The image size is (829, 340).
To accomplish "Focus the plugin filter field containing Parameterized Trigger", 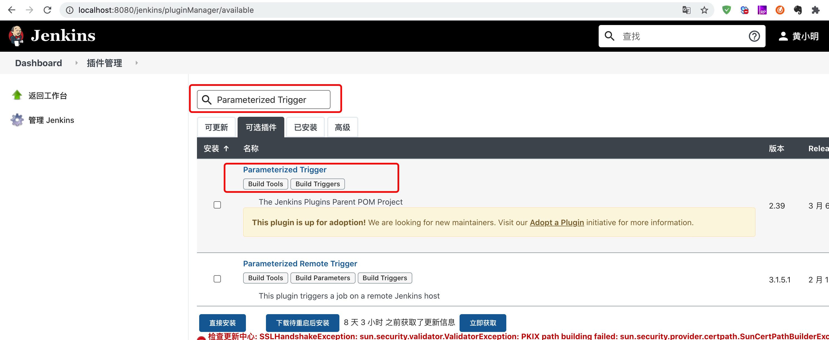I will click(263, 100).
